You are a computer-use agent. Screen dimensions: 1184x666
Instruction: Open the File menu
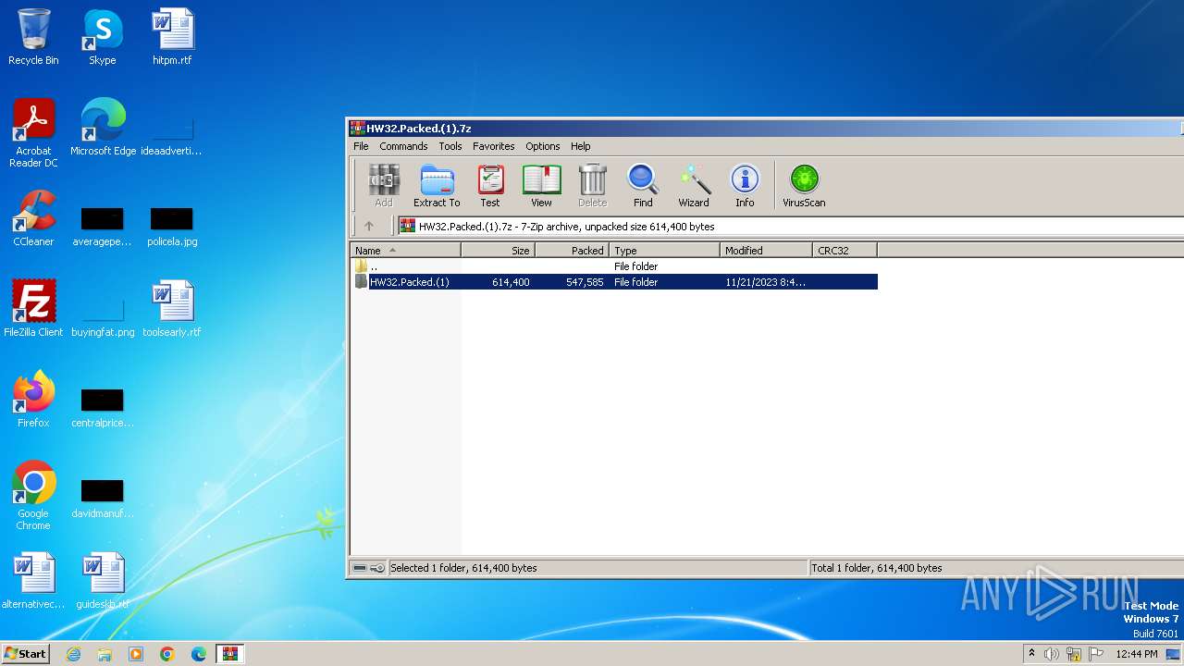(x=361, y=146)
